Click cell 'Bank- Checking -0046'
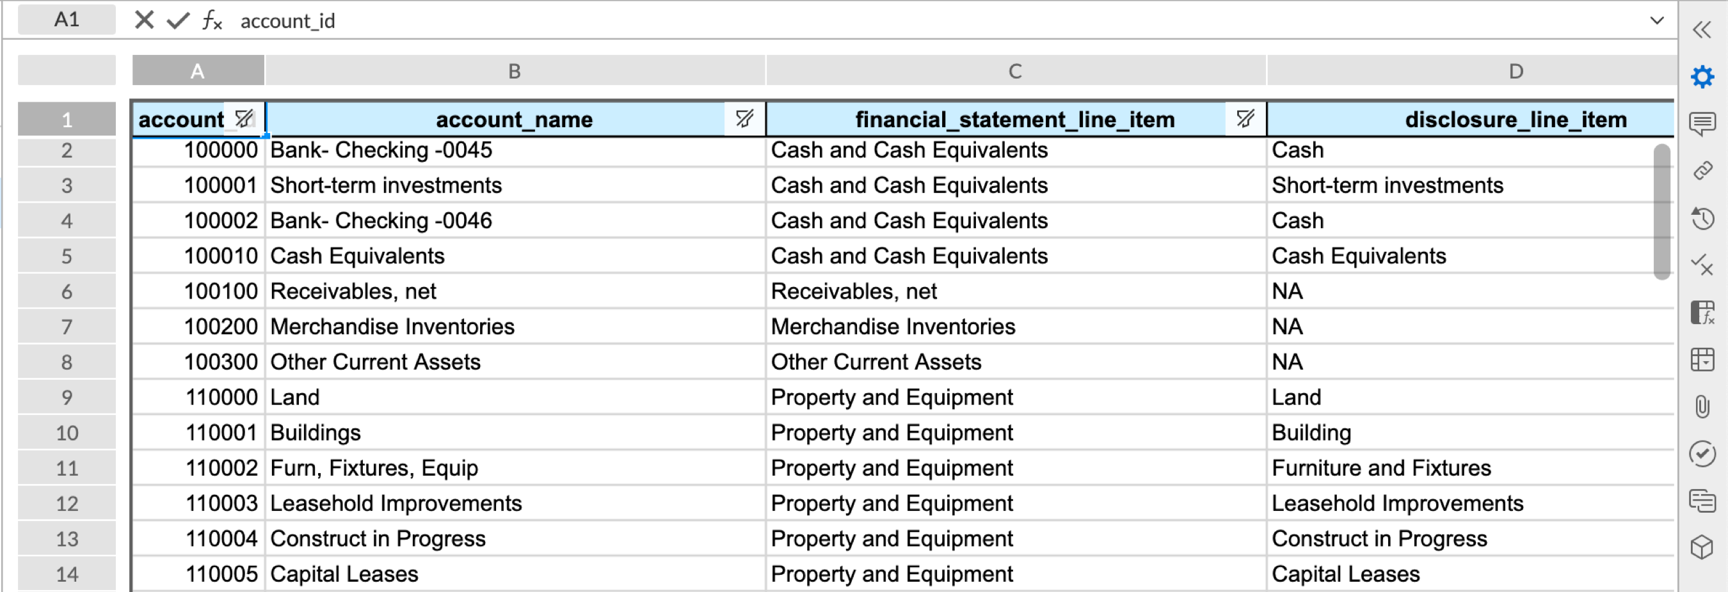Screen dimensions: 1728x592 (515, 221)
